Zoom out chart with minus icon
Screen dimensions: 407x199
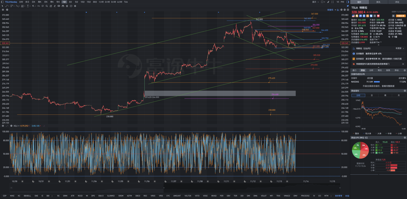[x=345, y=10]
